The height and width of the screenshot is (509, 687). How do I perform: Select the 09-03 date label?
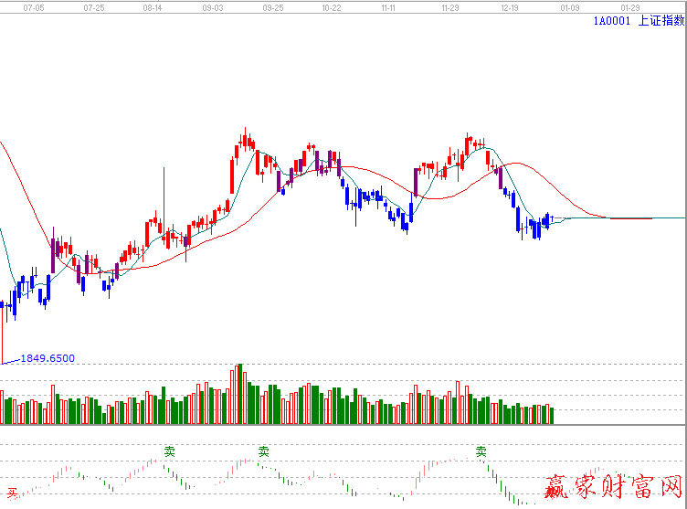[x=213, y=6]
